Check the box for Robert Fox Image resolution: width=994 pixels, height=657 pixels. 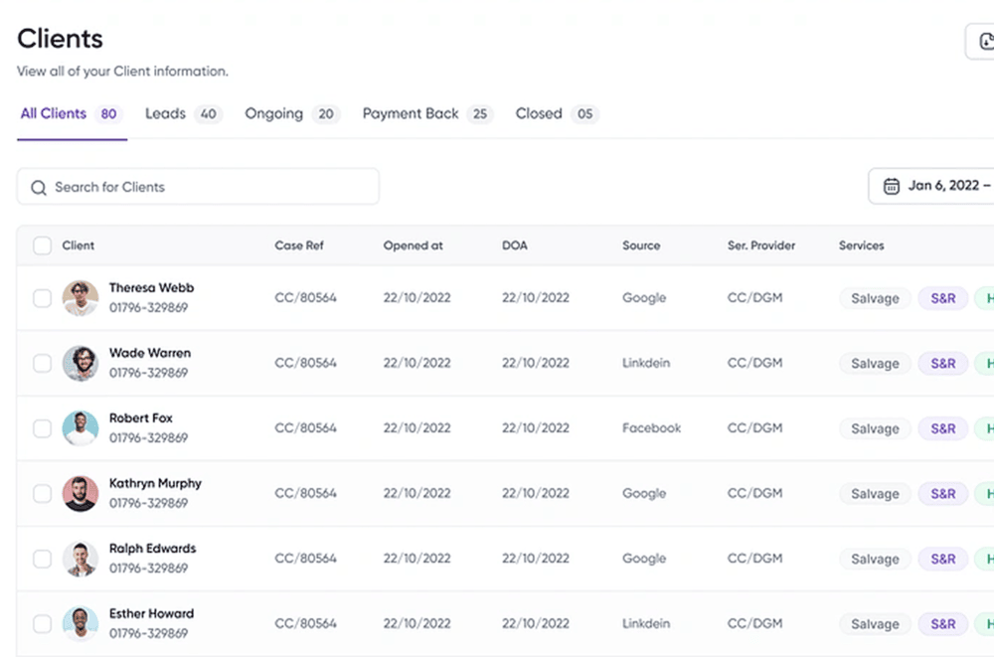pyautogui.click(x=43, y=428)
